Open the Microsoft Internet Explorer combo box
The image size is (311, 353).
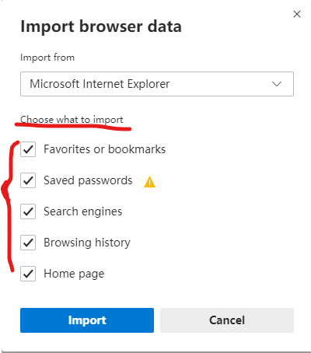pos(157,84)
